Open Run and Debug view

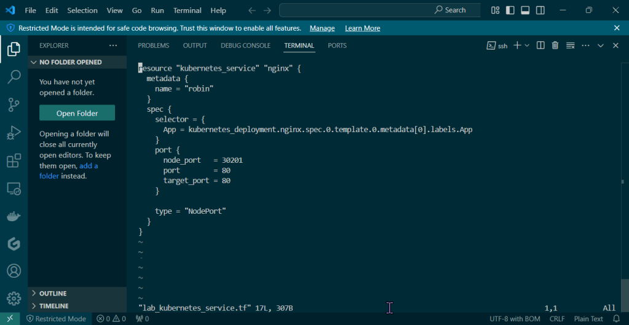coord(14,133)
